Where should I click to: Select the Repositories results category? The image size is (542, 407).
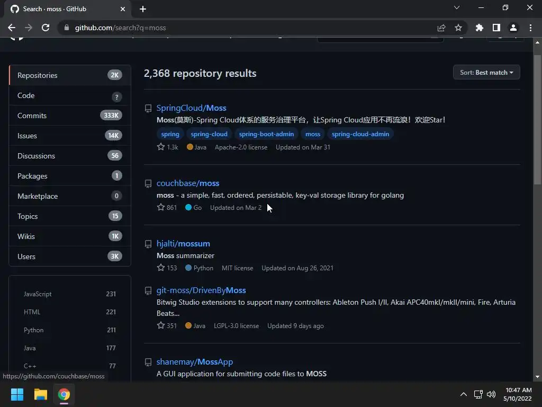[x=70, y=75]
